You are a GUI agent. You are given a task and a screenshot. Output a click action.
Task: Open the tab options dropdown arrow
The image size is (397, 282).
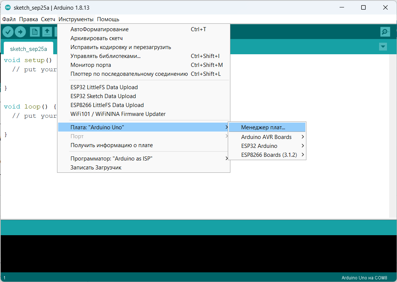pos(383,47)
